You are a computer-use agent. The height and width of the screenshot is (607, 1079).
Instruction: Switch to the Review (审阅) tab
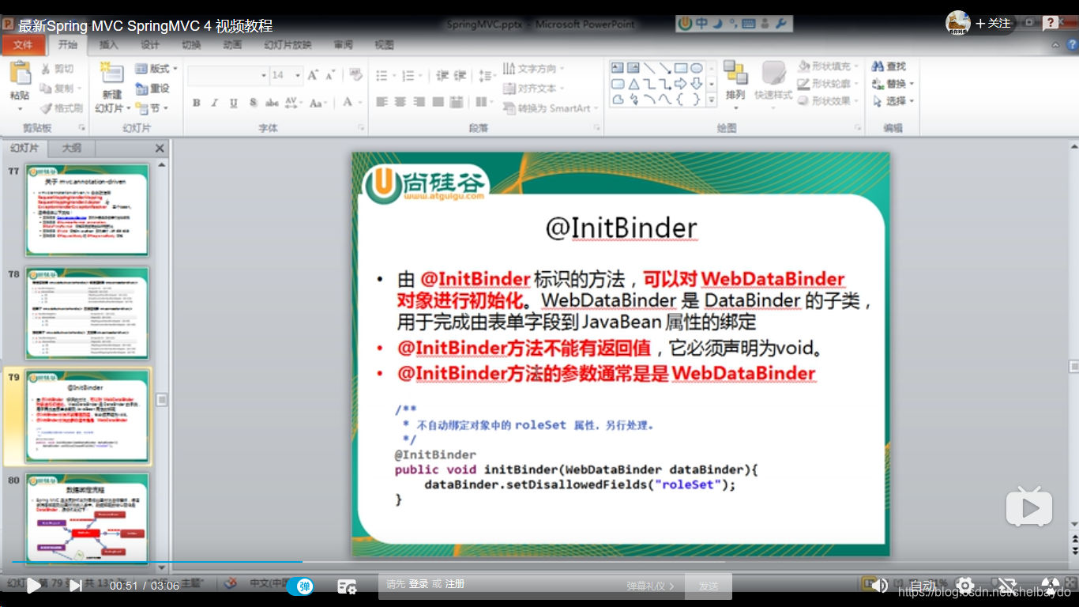343,45
